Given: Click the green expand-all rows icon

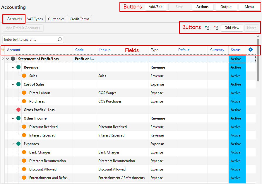Looking at the screenshot, I should tap(207, 28).
